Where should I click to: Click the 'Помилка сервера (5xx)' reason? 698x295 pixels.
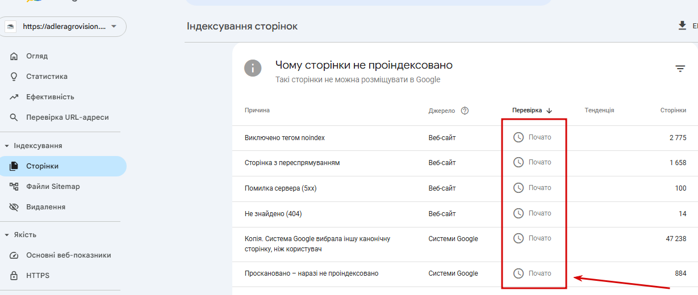(x=281, y=188)
